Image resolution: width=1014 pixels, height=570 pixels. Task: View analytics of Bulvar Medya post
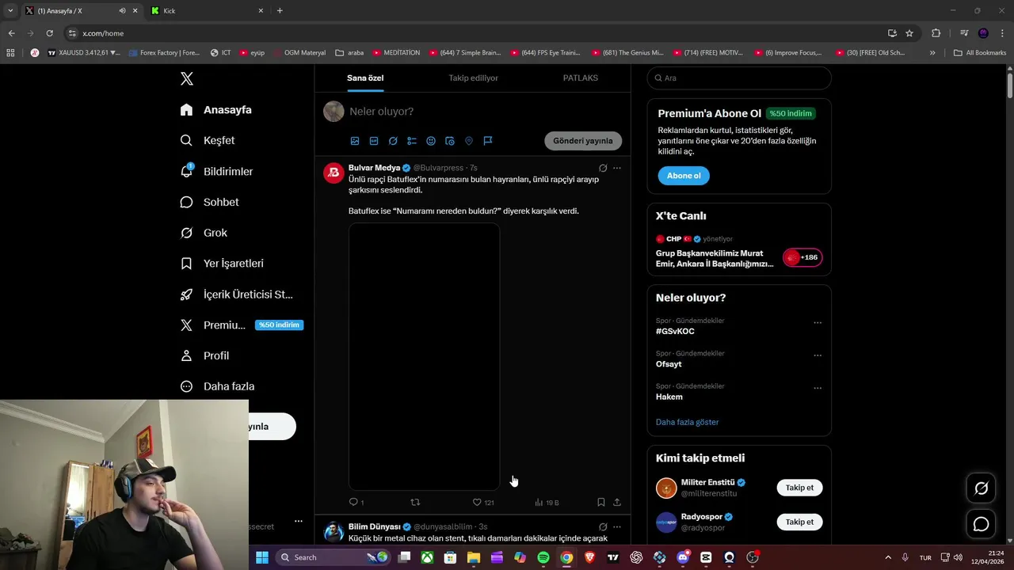[547, 502]
